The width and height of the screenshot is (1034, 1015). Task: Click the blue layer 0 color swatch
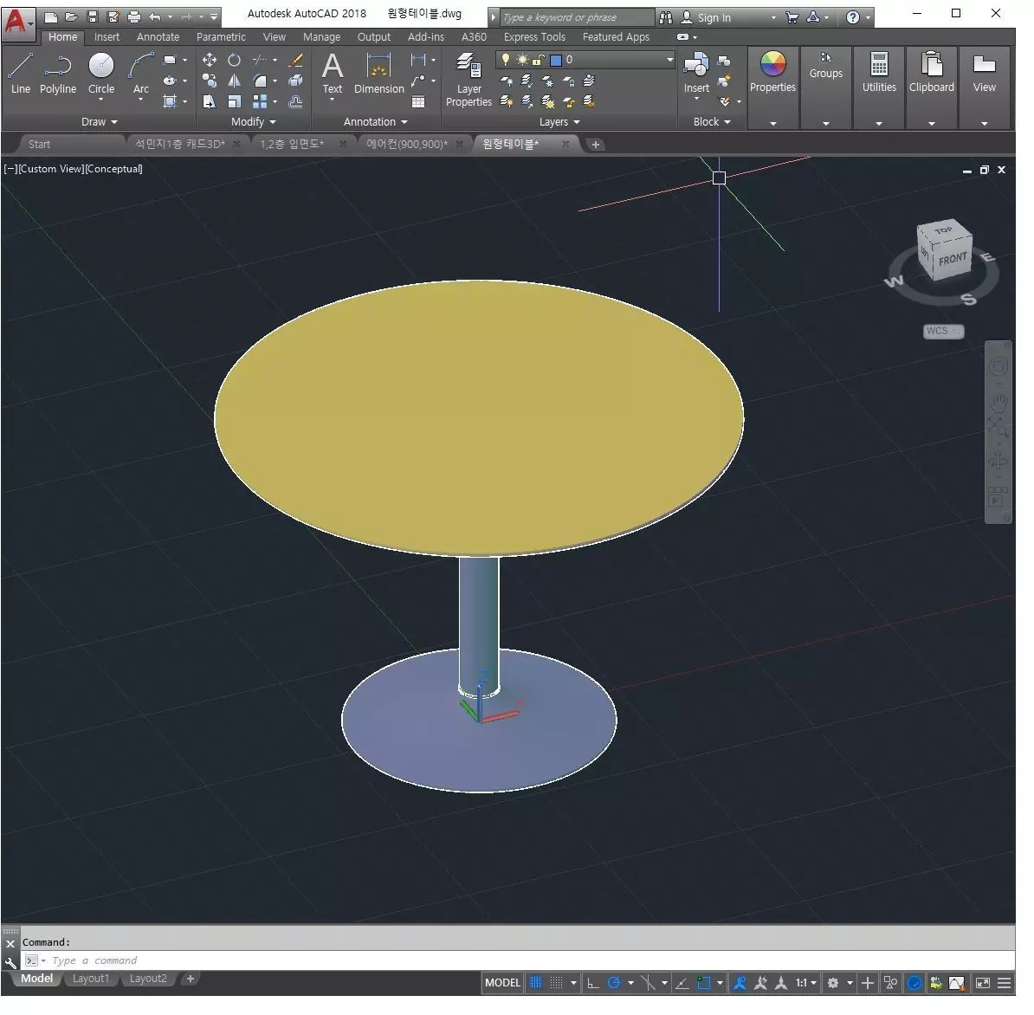(x=556, y=60)
